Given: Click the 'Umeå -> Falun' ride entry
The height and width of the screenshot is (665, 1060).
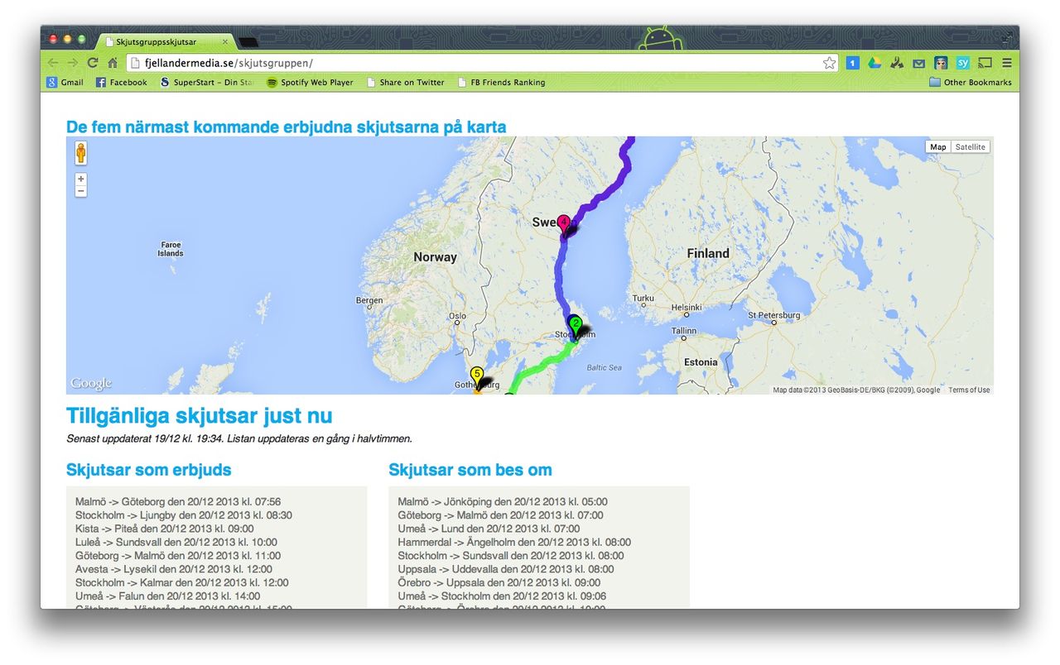Looking at the screenshot, I should click(168, 596).
